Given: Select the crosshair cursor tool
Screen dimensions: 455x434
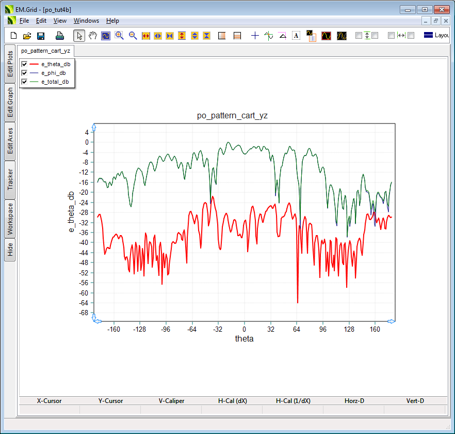Looking at the screenshot, I should (255, 36).
